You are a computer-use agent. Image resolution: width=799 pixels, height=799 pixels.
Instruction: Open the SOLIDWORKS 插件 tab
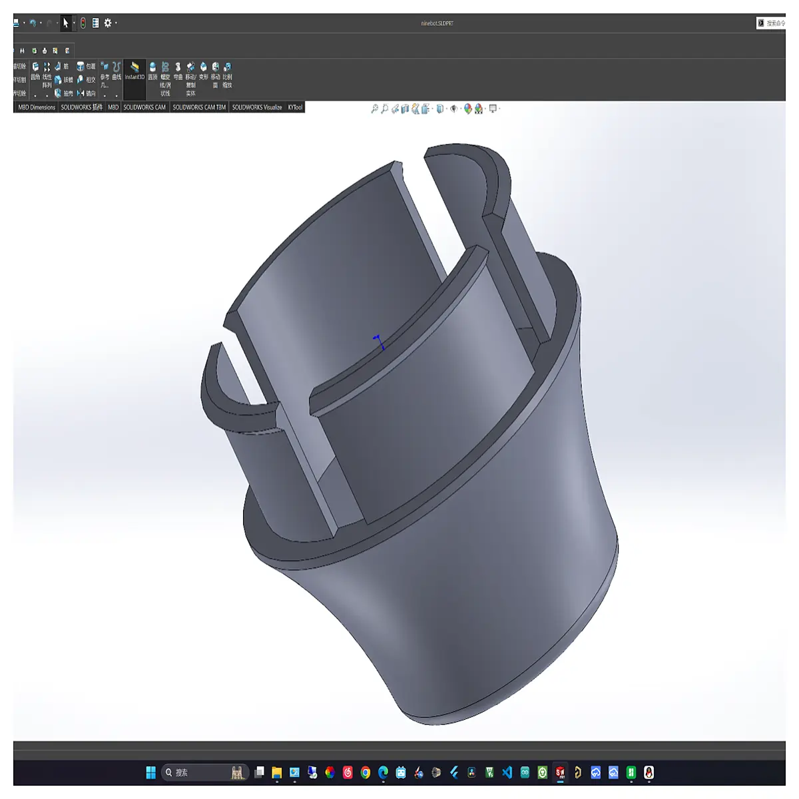coord(82,107)
